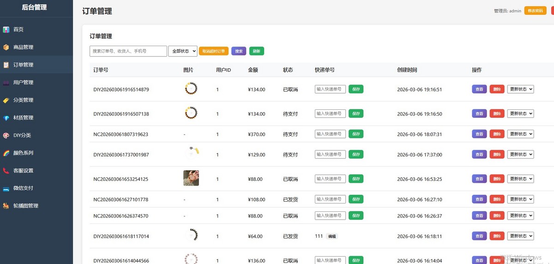
Task: Navigate to 微信支付 settings
Action: pyautogui.click(x=36, y=188)
